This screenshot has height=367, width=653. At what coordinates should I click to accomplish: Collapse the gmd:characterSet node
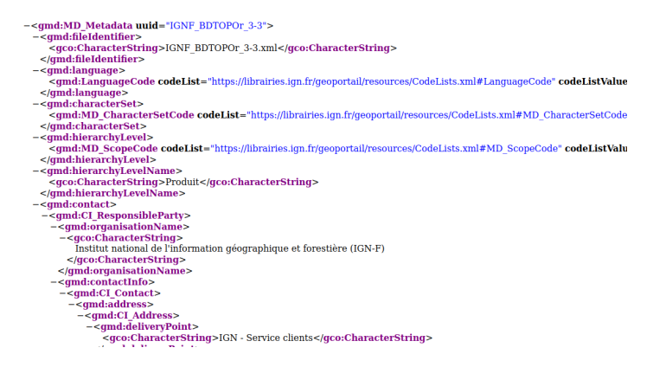pos(35,104)
